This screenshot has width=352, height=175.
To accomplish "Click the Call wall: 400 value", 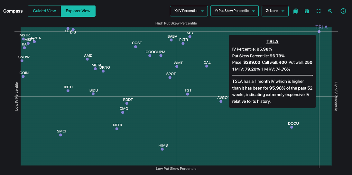I will click(x=274, y=63).
